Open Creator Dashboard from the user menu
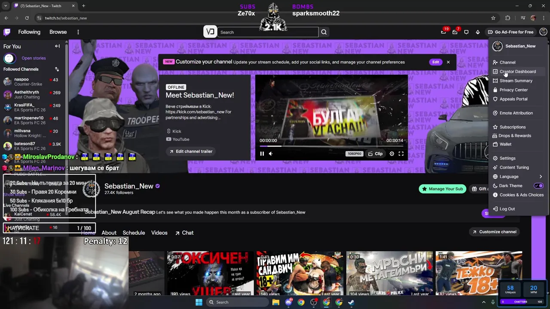Screen dimensions: 550x309 click(518, 72)
